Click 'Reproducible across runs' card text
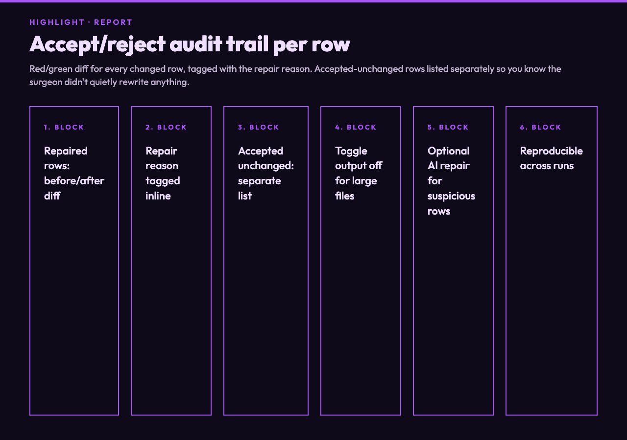627x440 pixels. (x=552, y=158)
